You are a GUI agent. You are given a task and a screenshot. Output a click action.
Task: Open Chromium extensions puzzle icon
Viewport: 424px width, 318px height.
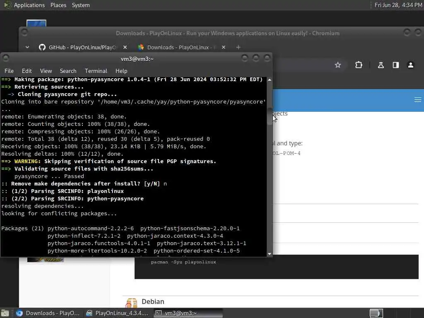[x=359, y=65]
